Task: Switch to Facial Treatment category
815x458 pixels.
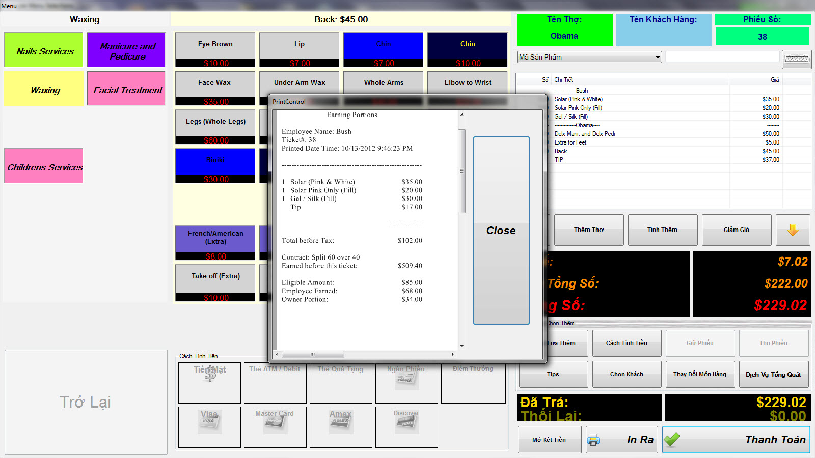Action: pyautogui.click(x=126, y=89)
